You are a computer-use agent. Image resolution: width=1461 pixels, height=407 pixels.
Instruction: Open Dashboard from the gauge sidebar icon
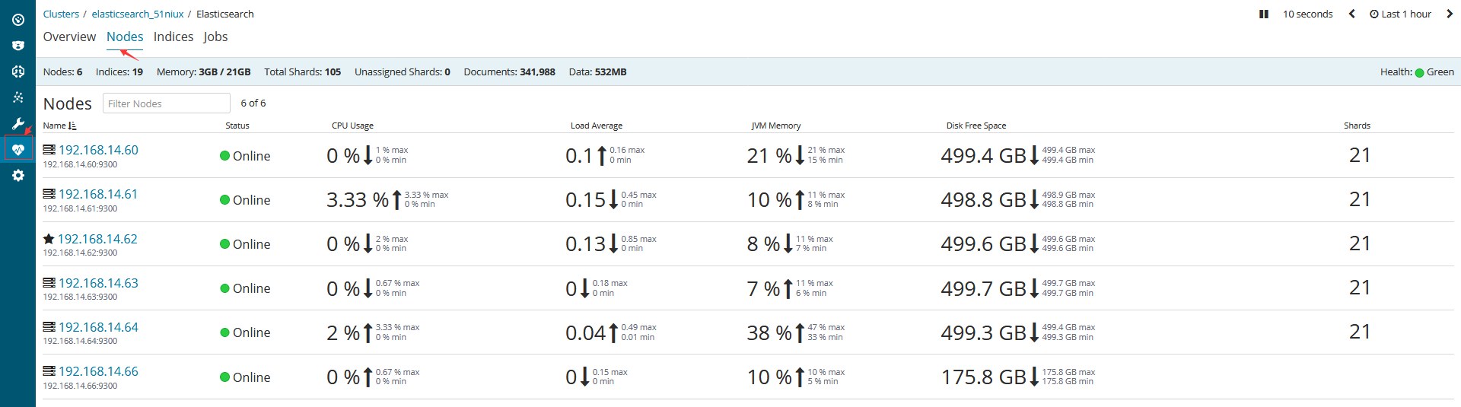(x=18, y=20)
